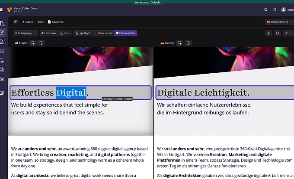Reload the view with the refresh icon
Screen dimensions: 294x179
[277, 33]
